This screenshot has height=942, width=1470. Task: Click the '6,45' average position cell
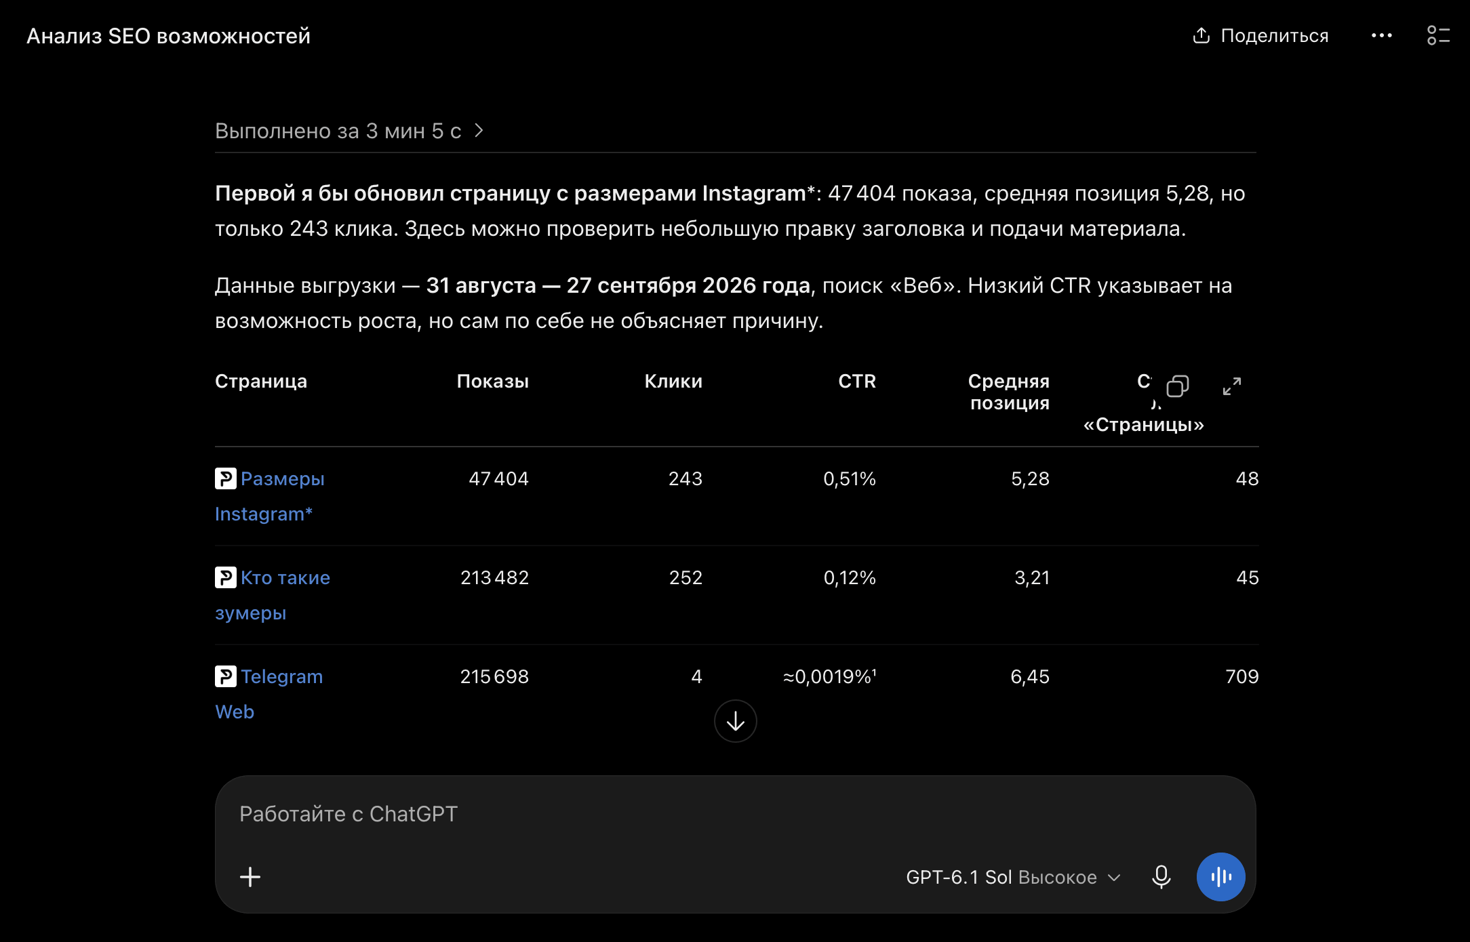click(x=1030, y=676)
